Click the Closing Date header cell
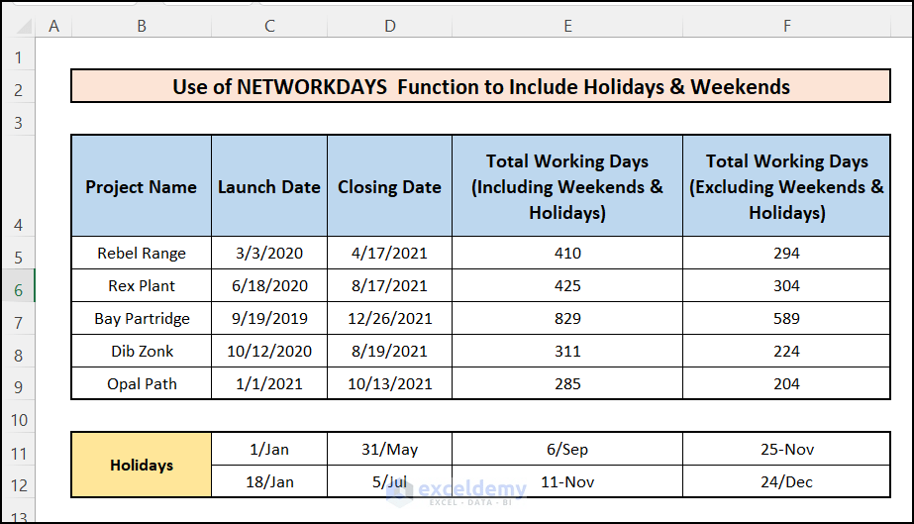The width and height of the screenshot is (914, 524). coord(390,186)
